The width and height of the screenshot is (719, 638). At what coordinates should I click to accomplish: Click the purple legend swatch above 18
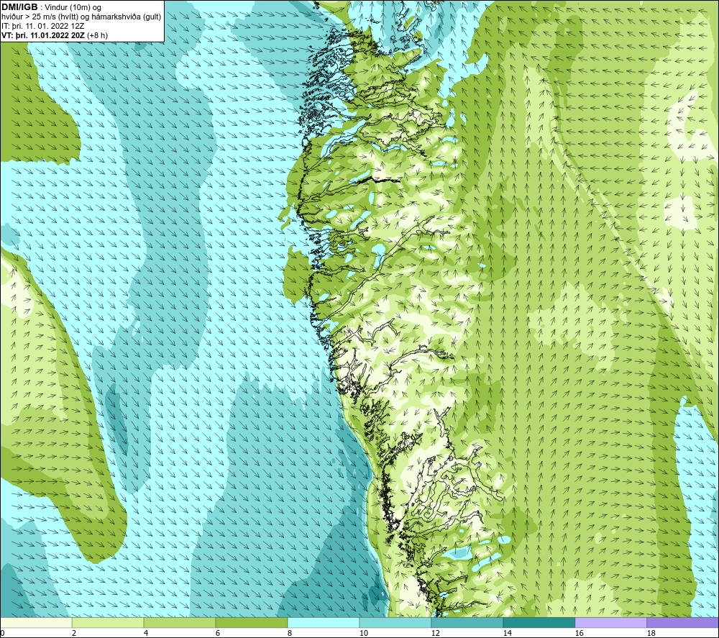pos(682,622)
